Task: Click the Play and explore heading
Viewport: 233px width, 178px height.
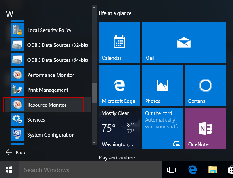Action: (x=117, y=158)
